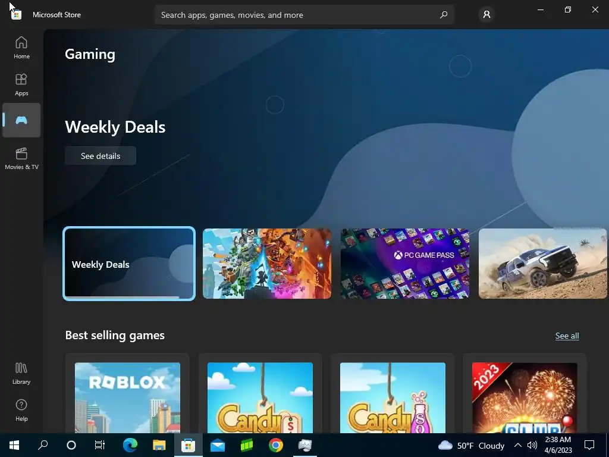Image resolution: width=609 pixels, height=457 pixels.
Task: Click the See details button
Action: [x=100, y=156]
